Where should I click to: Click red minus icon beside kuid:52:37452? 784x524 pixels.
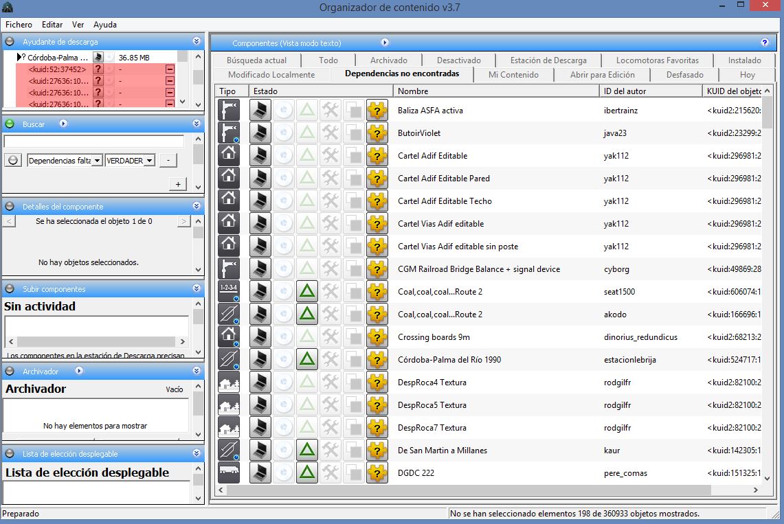170,69
